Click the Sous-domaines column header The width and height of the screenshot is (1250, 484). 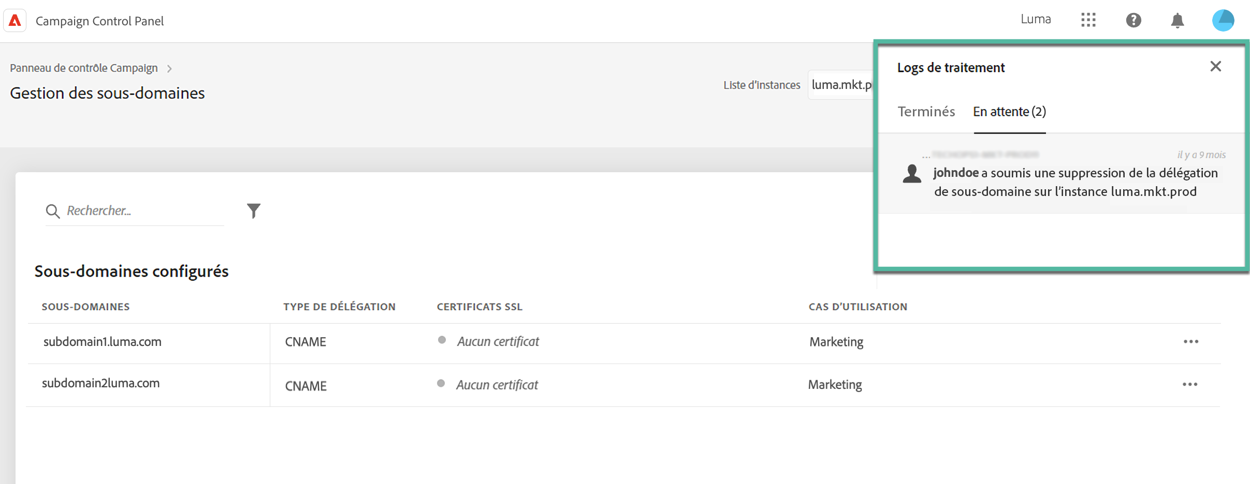(85, 307)
